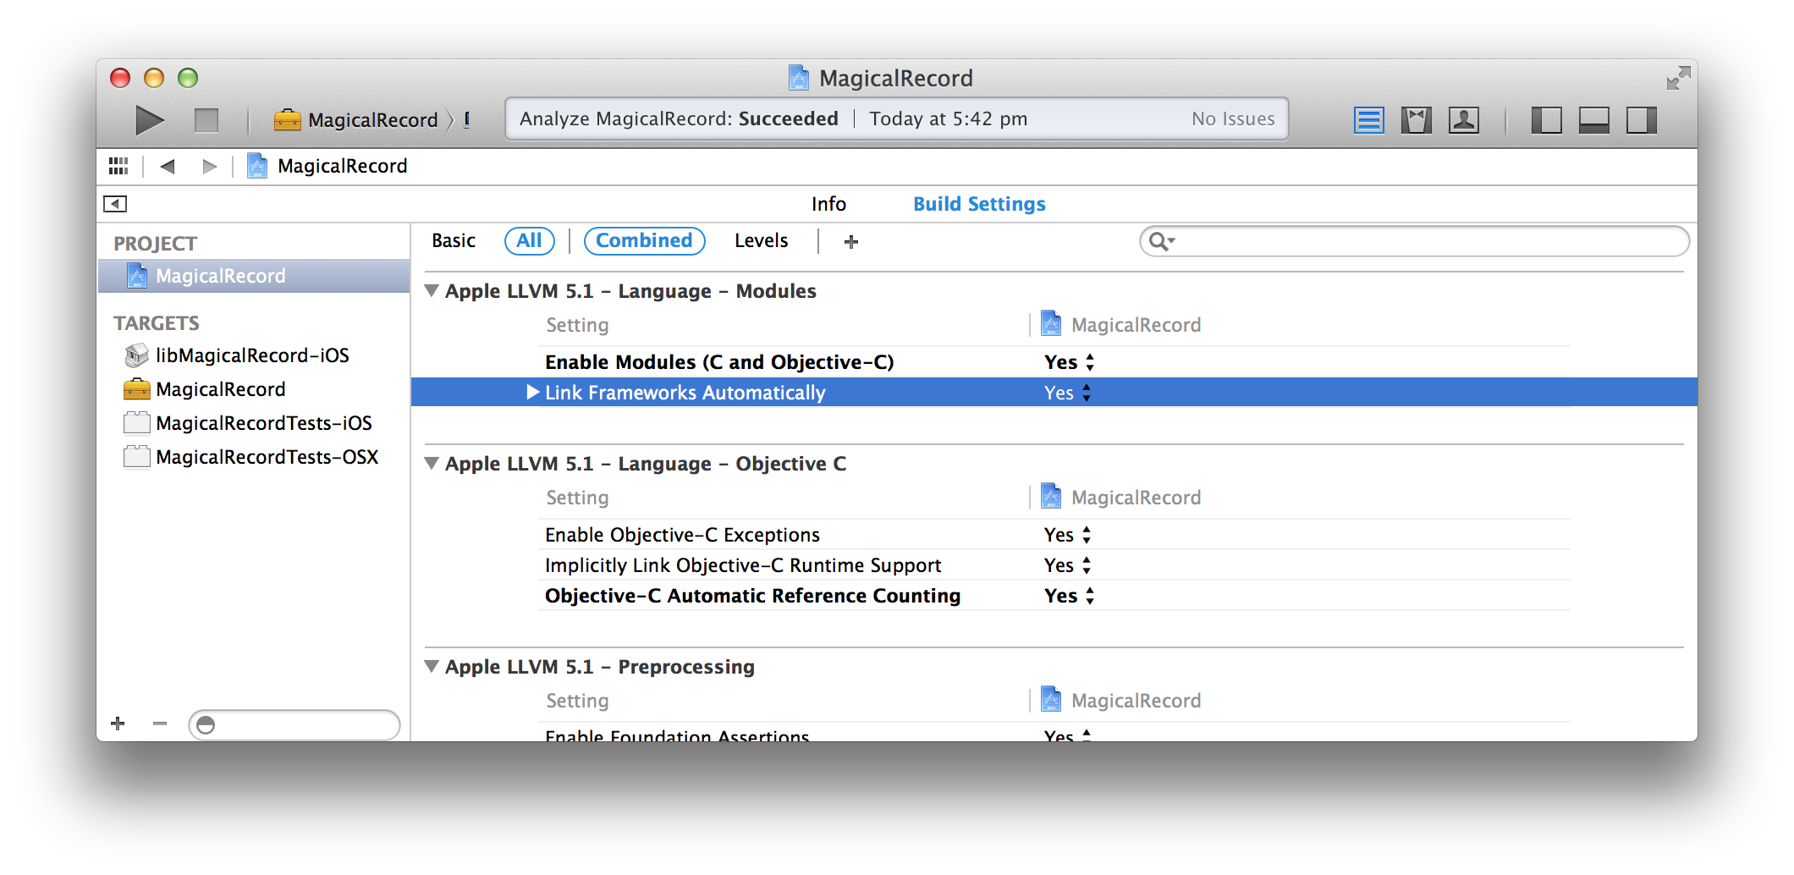This screenshot has width=1794, height=875.
Task: Stop the running task with Stop button
Action: pos(206,120)
